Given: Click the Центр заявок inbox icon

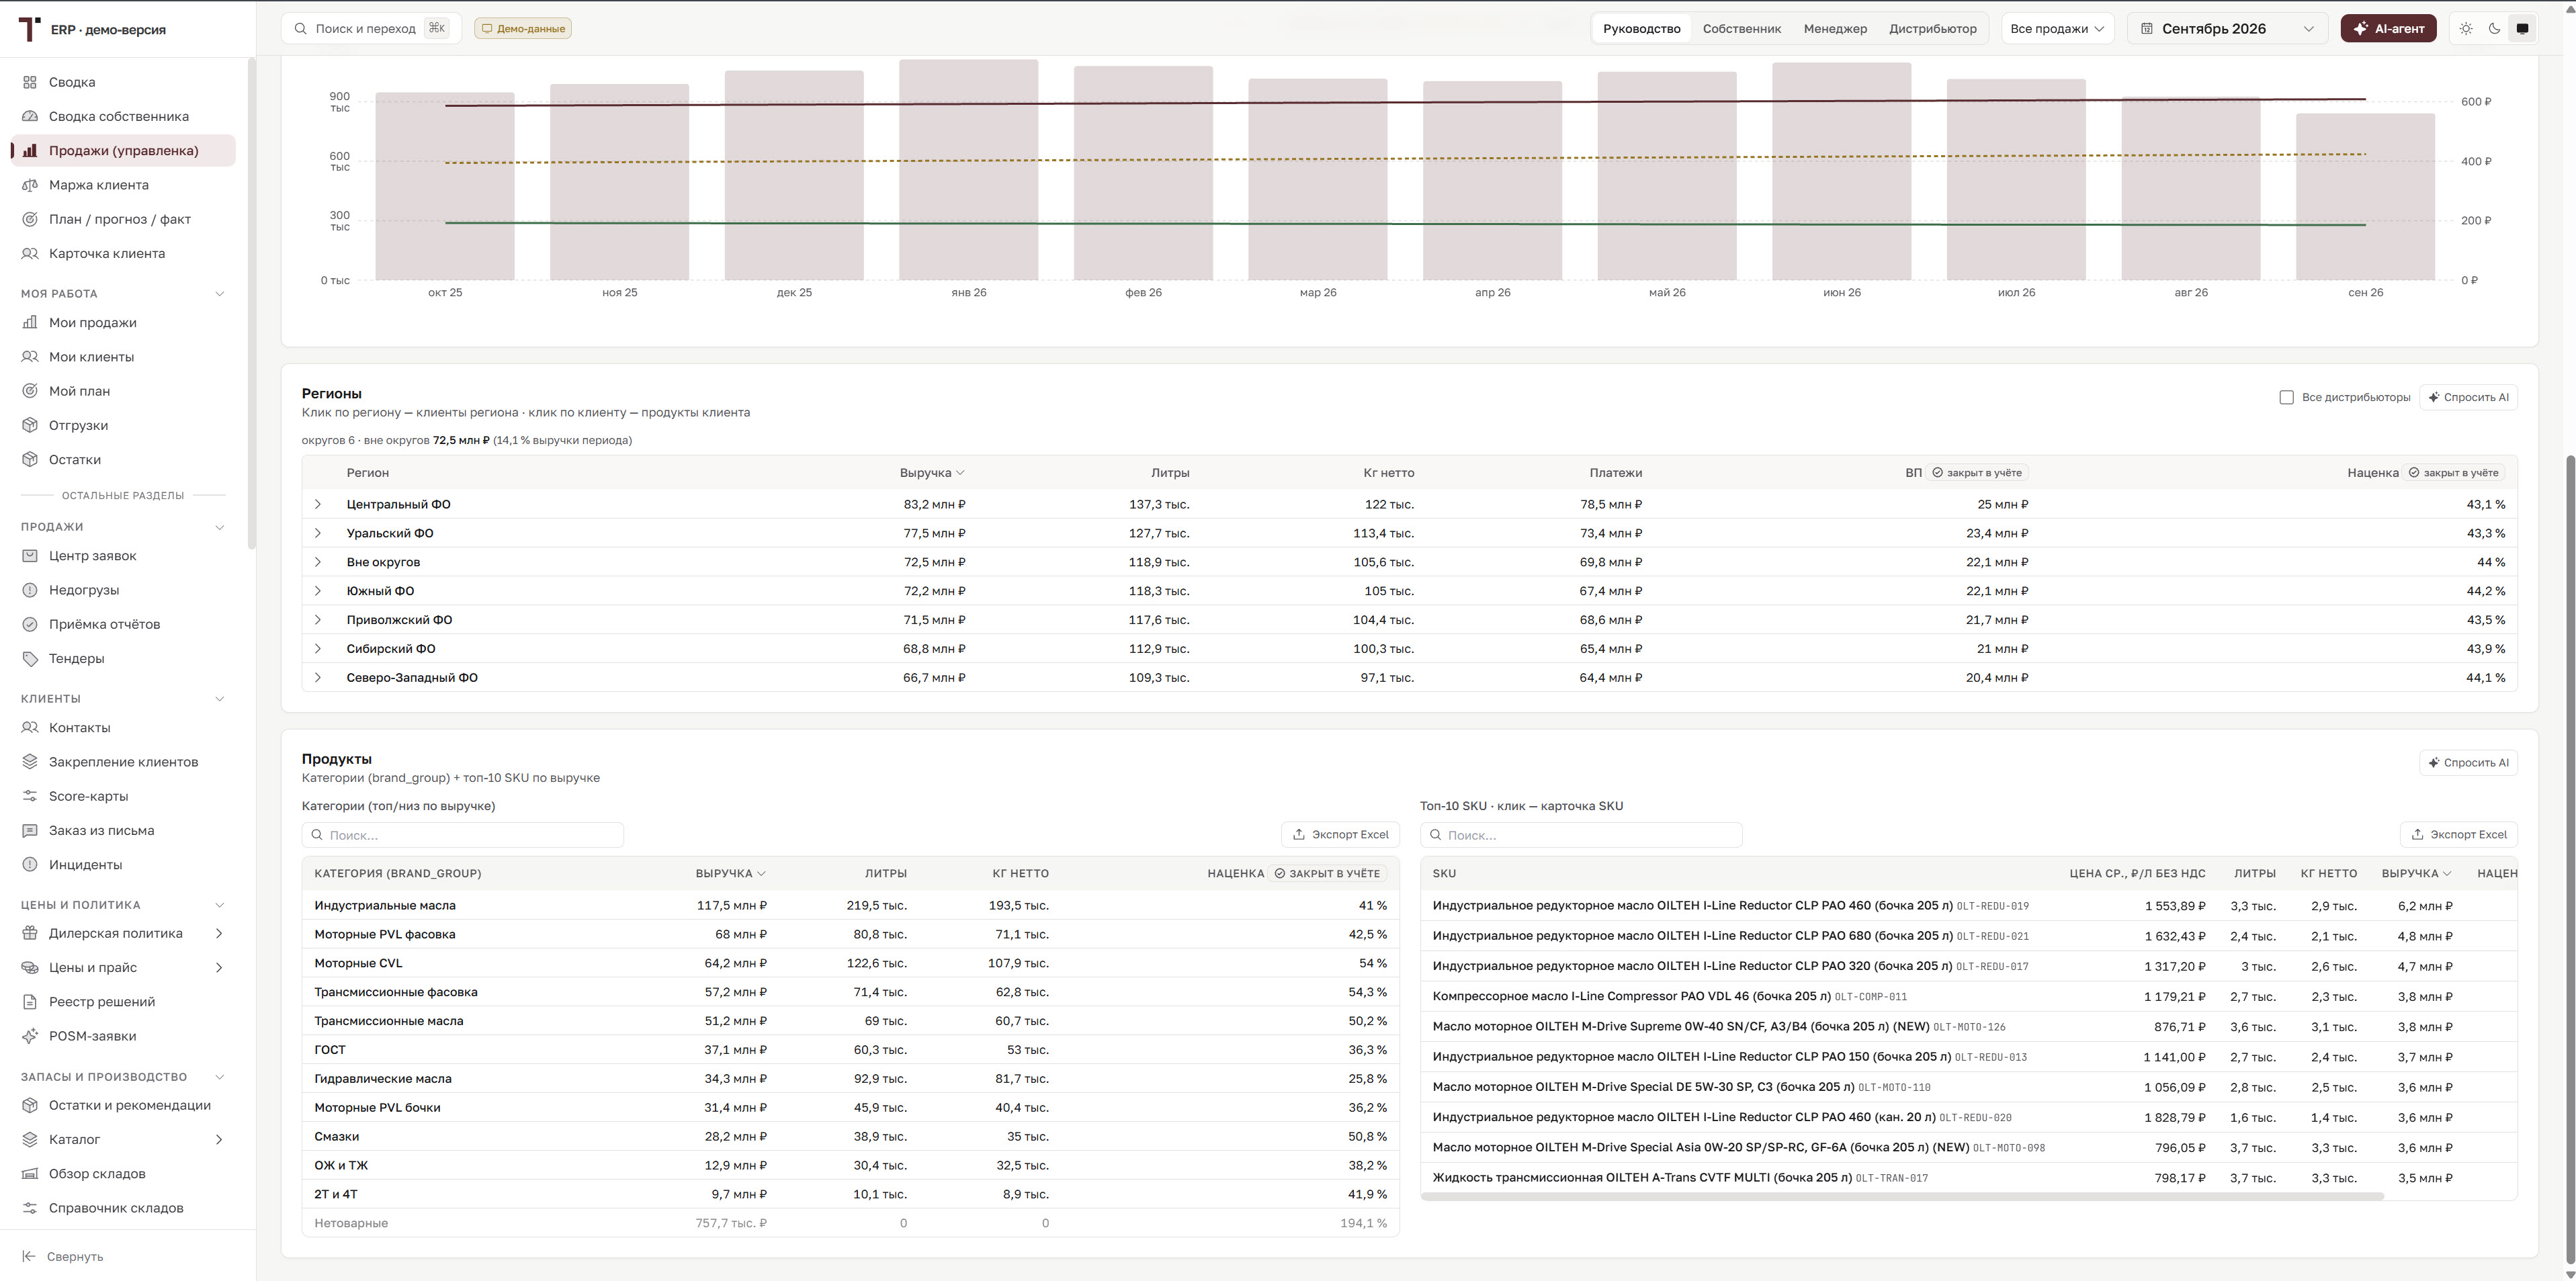Looking at the screenshot, I should tap(30, 556).
